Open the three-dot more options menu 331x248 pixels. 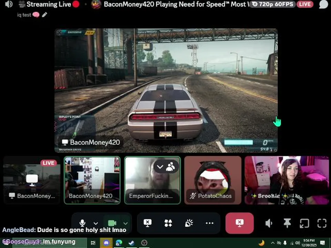click(209, 223)
